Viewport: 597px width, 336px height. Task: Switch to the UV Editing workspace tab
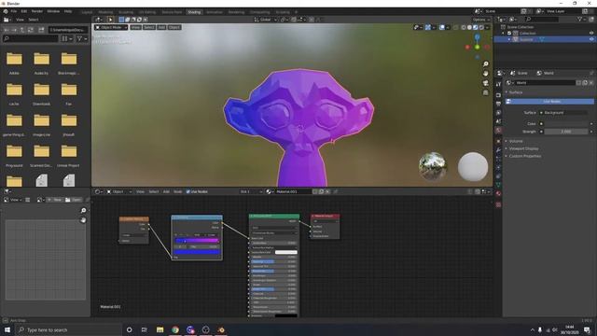147,12
